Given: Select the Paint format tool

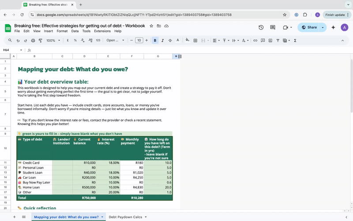Looking at the screenshot, I should click(x=40, y=41).
